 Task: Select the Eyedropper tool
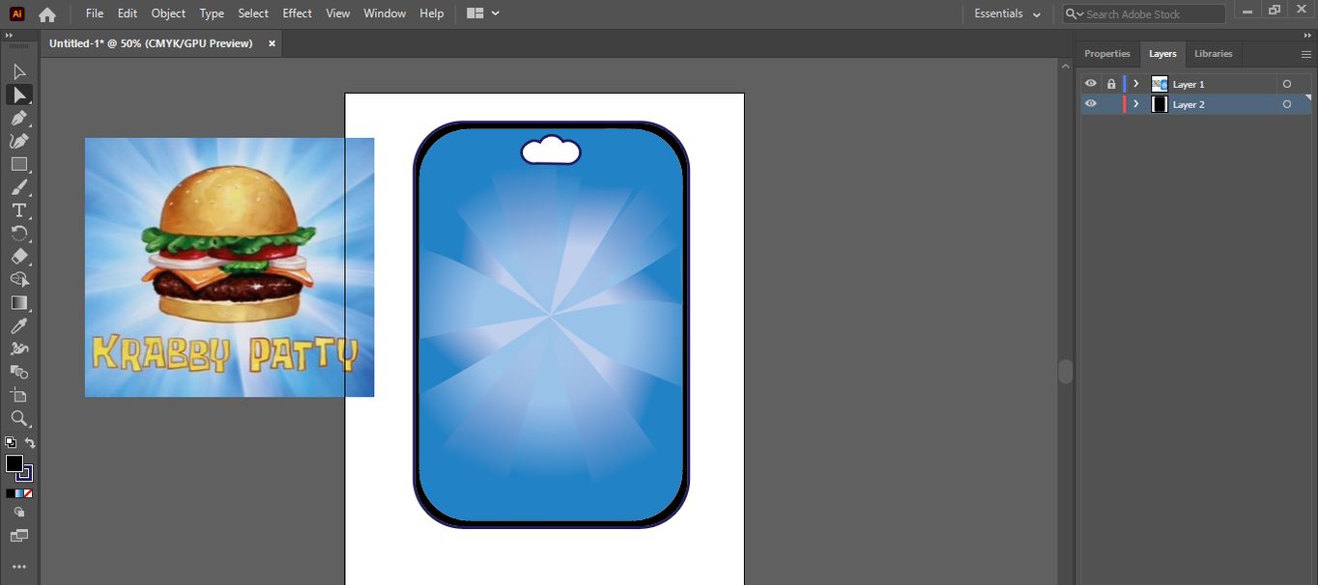click(19, 326)
